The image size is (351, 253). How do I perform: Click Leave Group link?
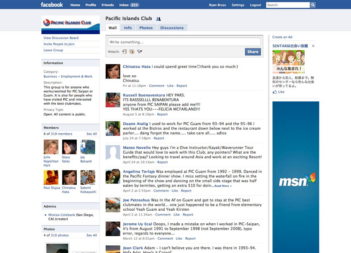[x=53, y=50]
